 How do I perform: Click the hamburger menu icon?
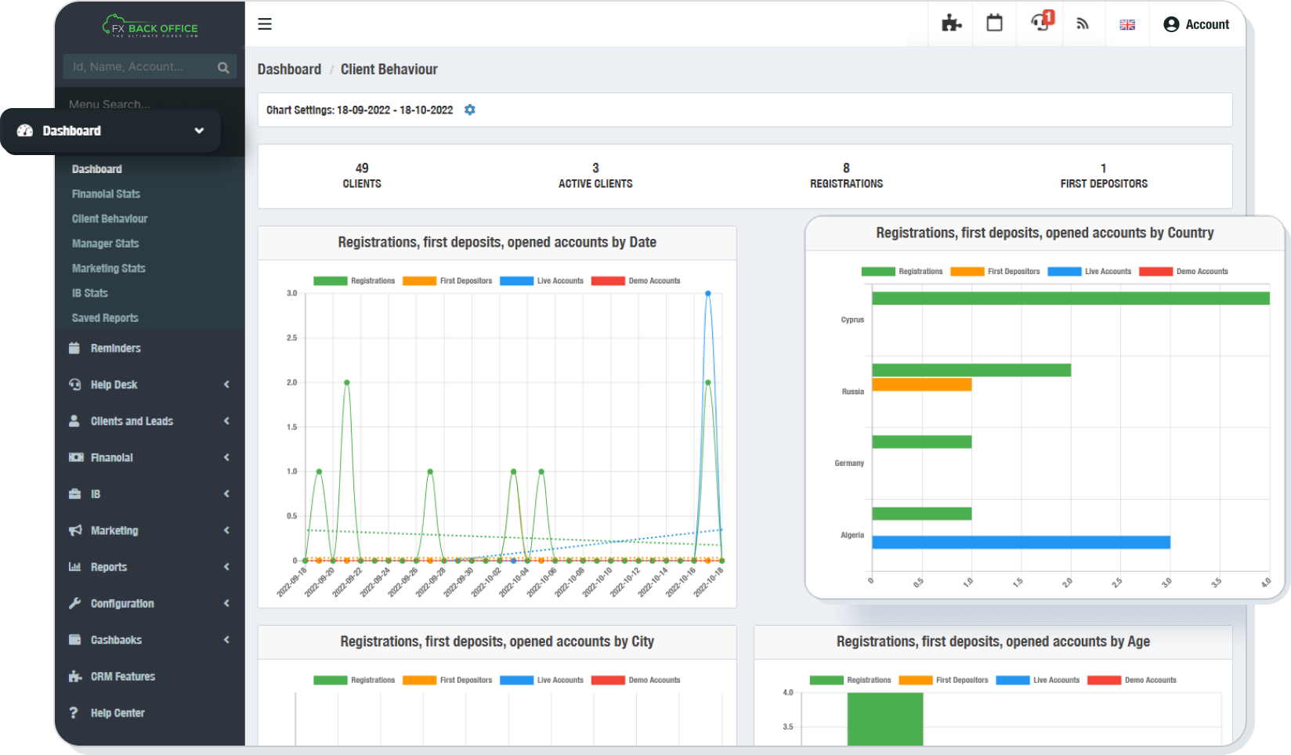[x=265, y=24]
